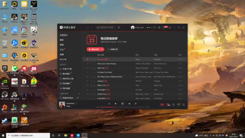This screenshot has width=245, height=138.
Task: Skip to the previous track
Action: click(x=115, y=104)
